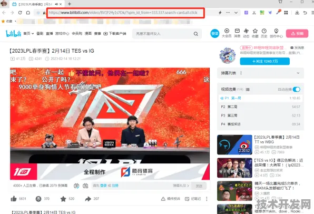Open 漫画 navigation item
The width and height of the screenshot is (314, 214).
coord(88,33)
